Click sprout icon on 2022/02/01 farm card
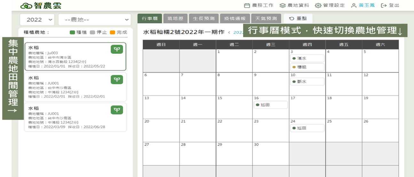 tap(117, 80)
